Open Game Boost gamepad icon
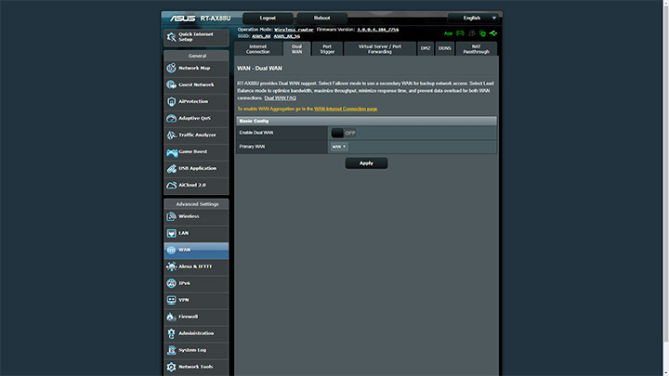 coord(172,151)
